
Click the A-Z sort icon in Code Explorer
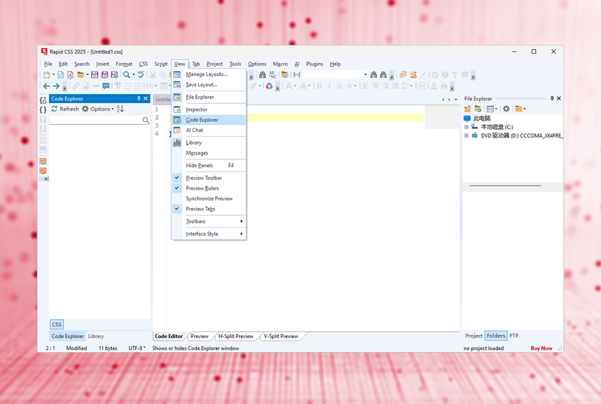click(120, 109)
